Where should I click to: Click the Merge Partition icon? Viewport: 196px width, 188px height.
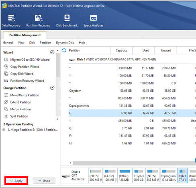6,109
